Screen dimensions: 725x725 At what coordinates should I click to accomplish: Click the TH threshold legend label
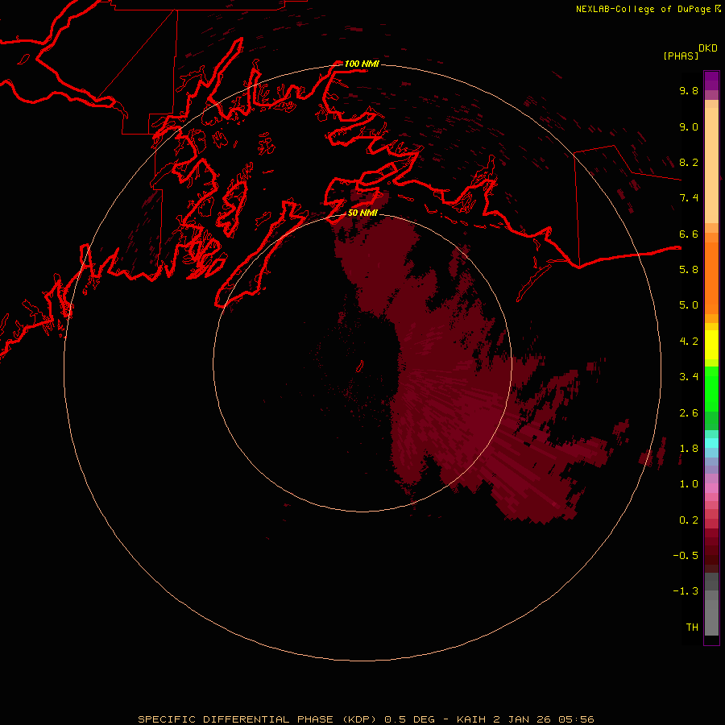(x=692, y=628)
